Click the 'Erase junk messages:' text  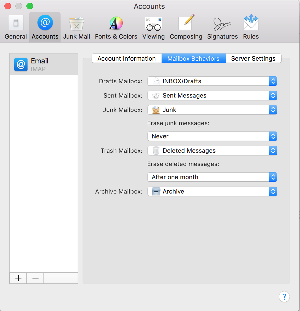pyautogui.click(x=178, y=123)
